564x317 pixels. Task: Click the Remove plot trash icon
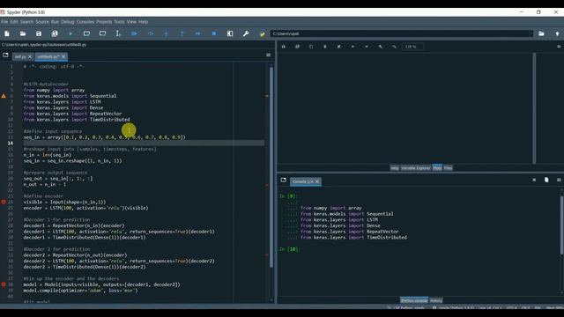pos(325,47)
